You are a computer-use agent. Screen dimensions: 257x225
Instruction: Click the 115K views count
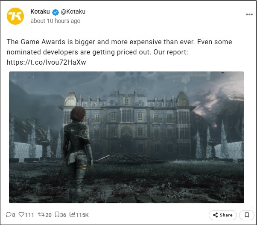[82, 215]
